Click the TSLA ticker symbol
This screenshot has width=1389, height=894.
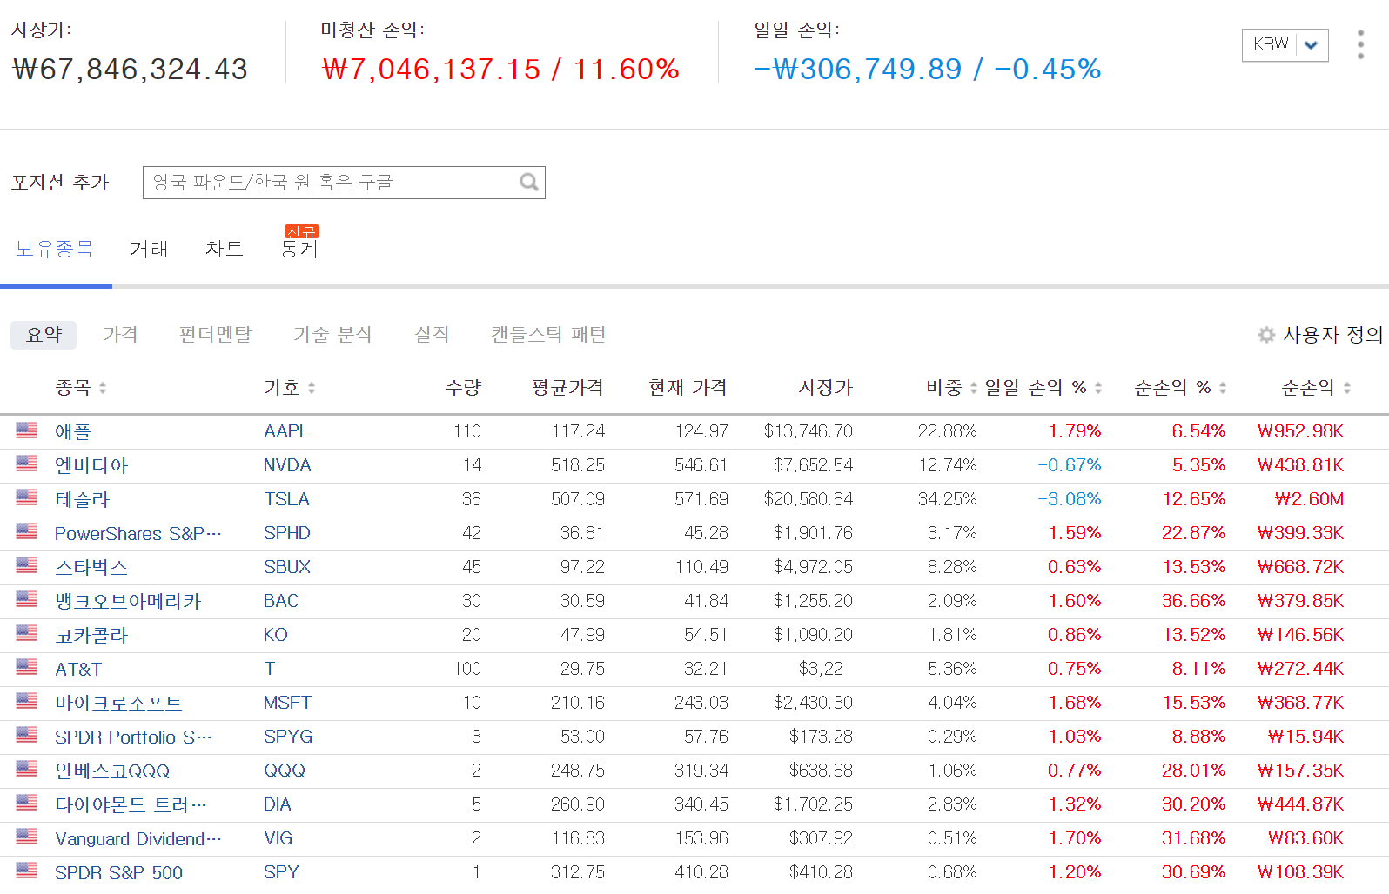pos(286,499)
